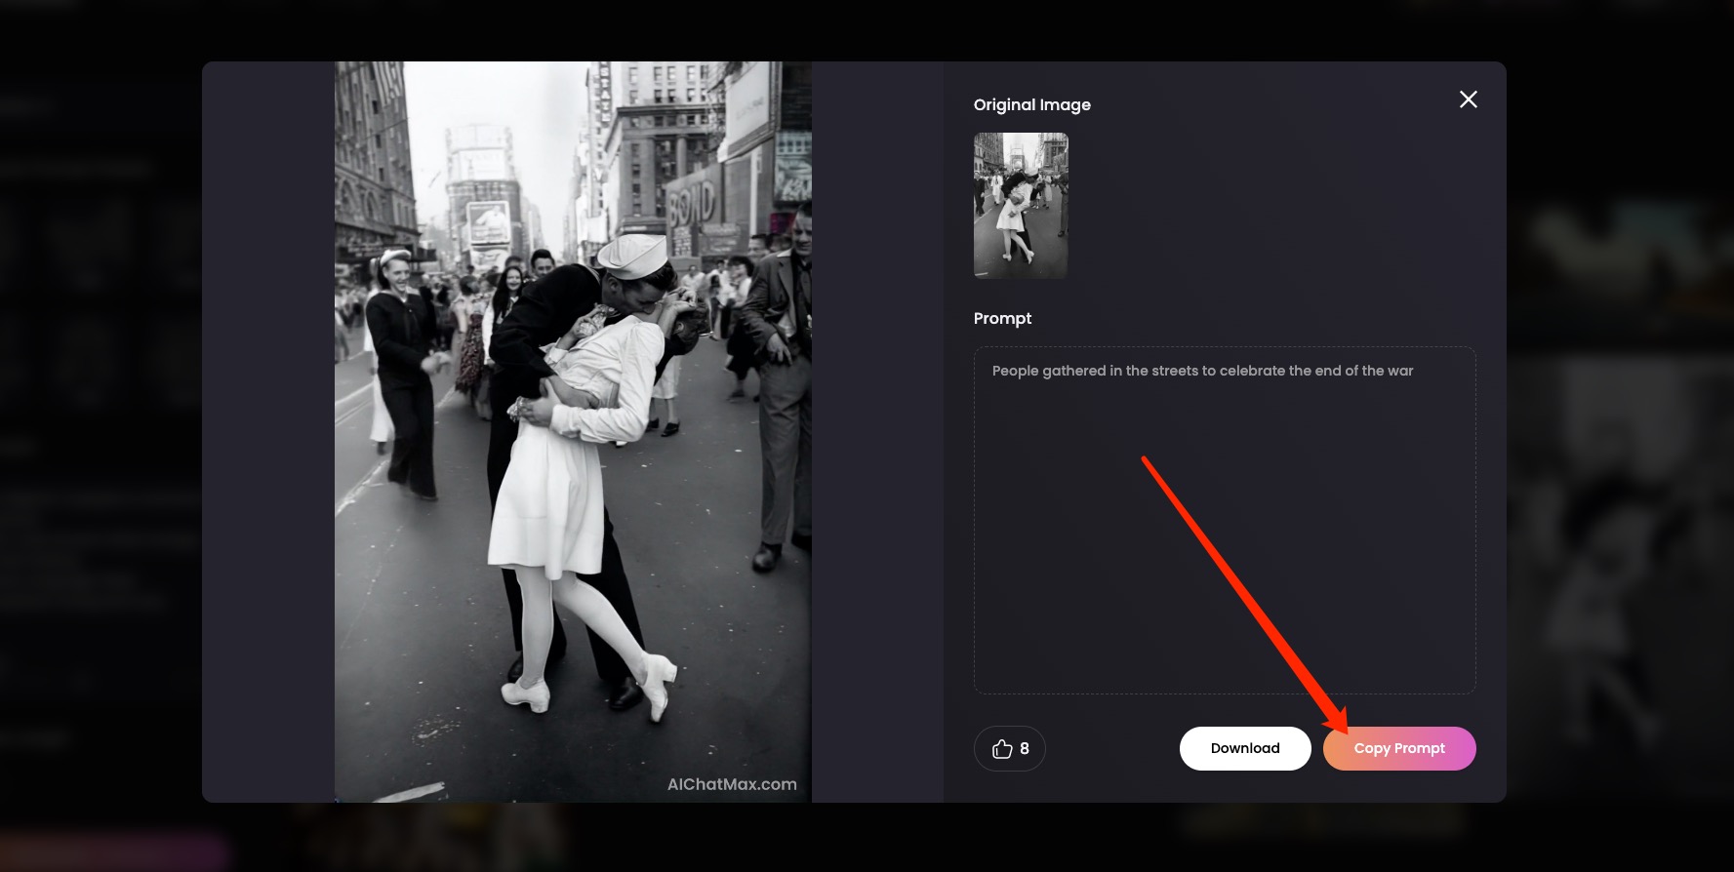This screenshot has width=1734, height=872.
Task: Download the colorized image
Action: click(1245, 748)
